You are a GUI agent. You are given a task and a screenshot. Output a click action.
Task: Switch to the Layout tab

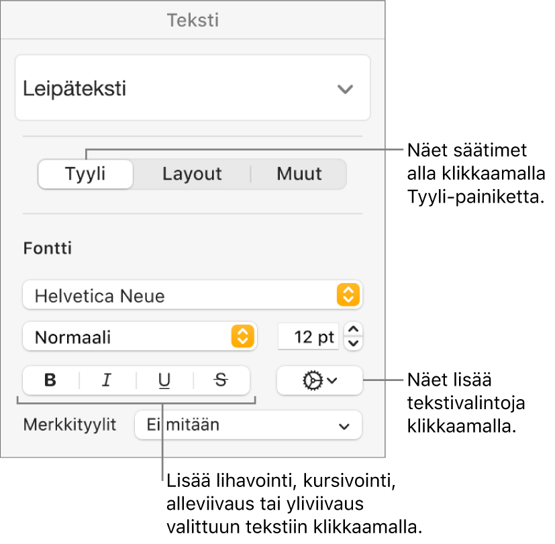(192, 174)
